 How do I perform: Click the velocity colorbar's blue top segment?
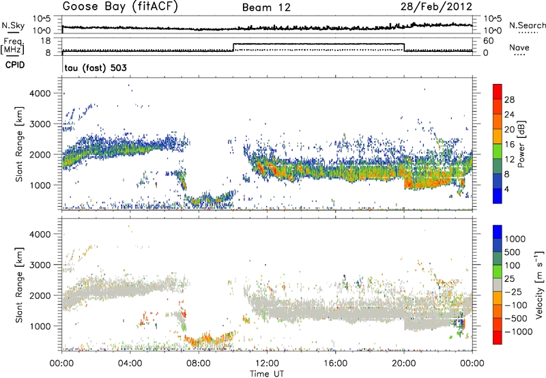point(498,232)
